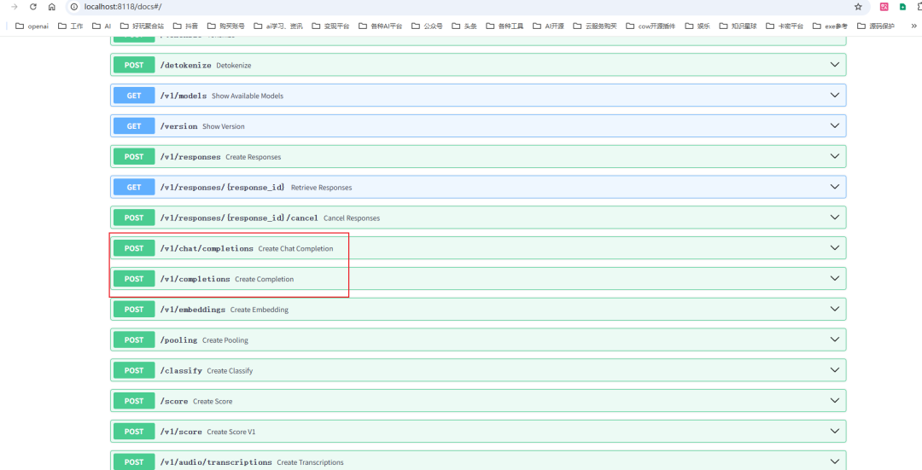The height and width of the screenshot is (470, 922).
Task: Click the GET badge for /version
Action: [x=134, y=125]
